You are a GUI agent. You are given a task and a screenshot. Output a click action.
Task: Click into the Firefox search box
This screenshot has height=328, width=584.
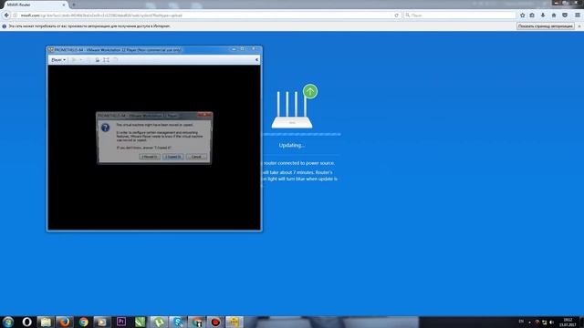click(x=460, y=15)
